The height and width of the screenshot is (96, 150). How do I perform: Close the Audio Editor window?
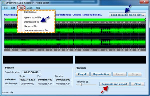point(144,2)
